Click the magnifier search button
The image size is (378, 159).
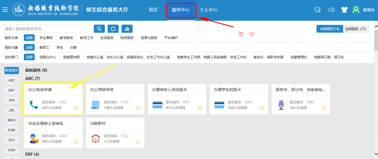point(99,29)
